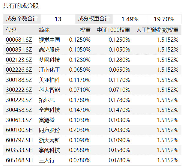Select 三人行 权重 value 0.0780%

[80, 160]
